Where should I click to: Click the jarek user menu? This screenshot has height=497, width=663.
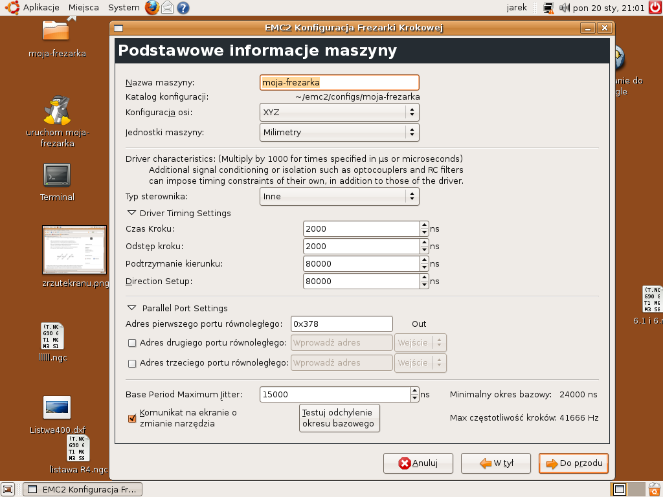(x=517, y=8)
